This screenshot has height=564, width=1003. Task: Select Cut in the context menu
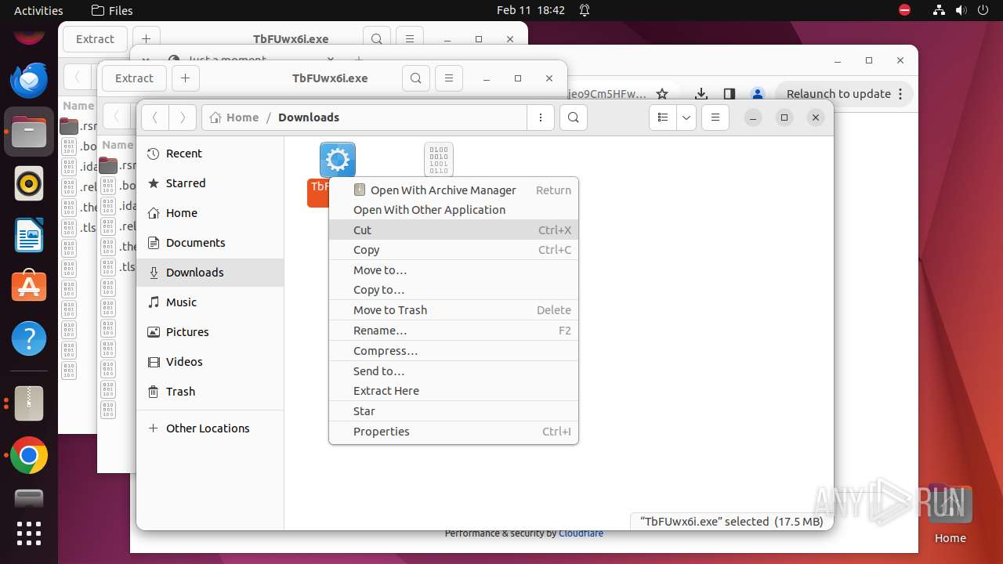pyautogui.click(x=453, y=230)
